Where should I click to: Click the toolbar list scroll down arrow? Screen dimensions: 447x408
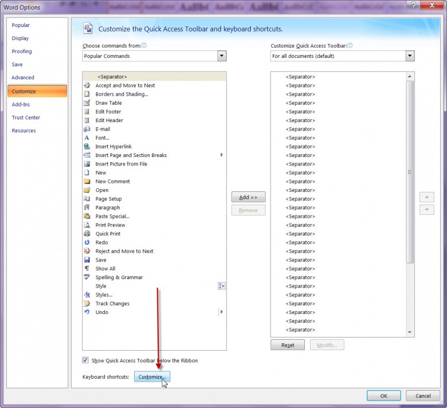pyautogui.click(x=410, y=332)
